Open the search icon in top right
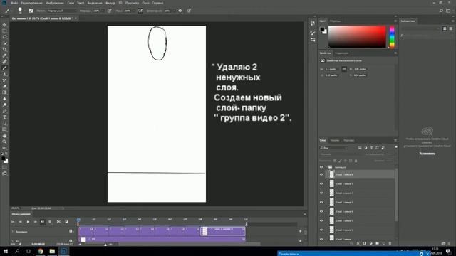This screenshot has width=456, height=256. click(x=441, y=11)
